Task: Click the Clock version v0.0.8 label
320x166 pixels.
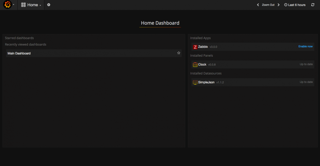Action: coord(212,65)
